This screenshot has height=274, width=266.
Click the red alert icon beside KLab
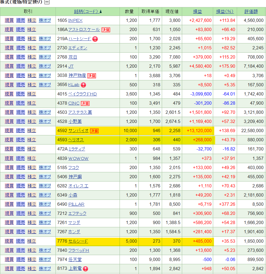coord(84,85)
